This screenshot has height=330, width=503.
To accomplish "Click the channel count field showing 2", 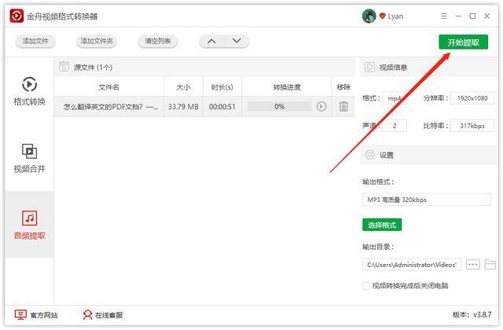I will (x=395, y=126).
